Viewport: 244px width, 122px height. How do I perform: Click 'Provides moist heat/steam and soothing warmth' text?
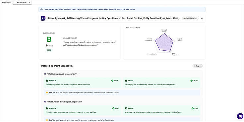71,112
